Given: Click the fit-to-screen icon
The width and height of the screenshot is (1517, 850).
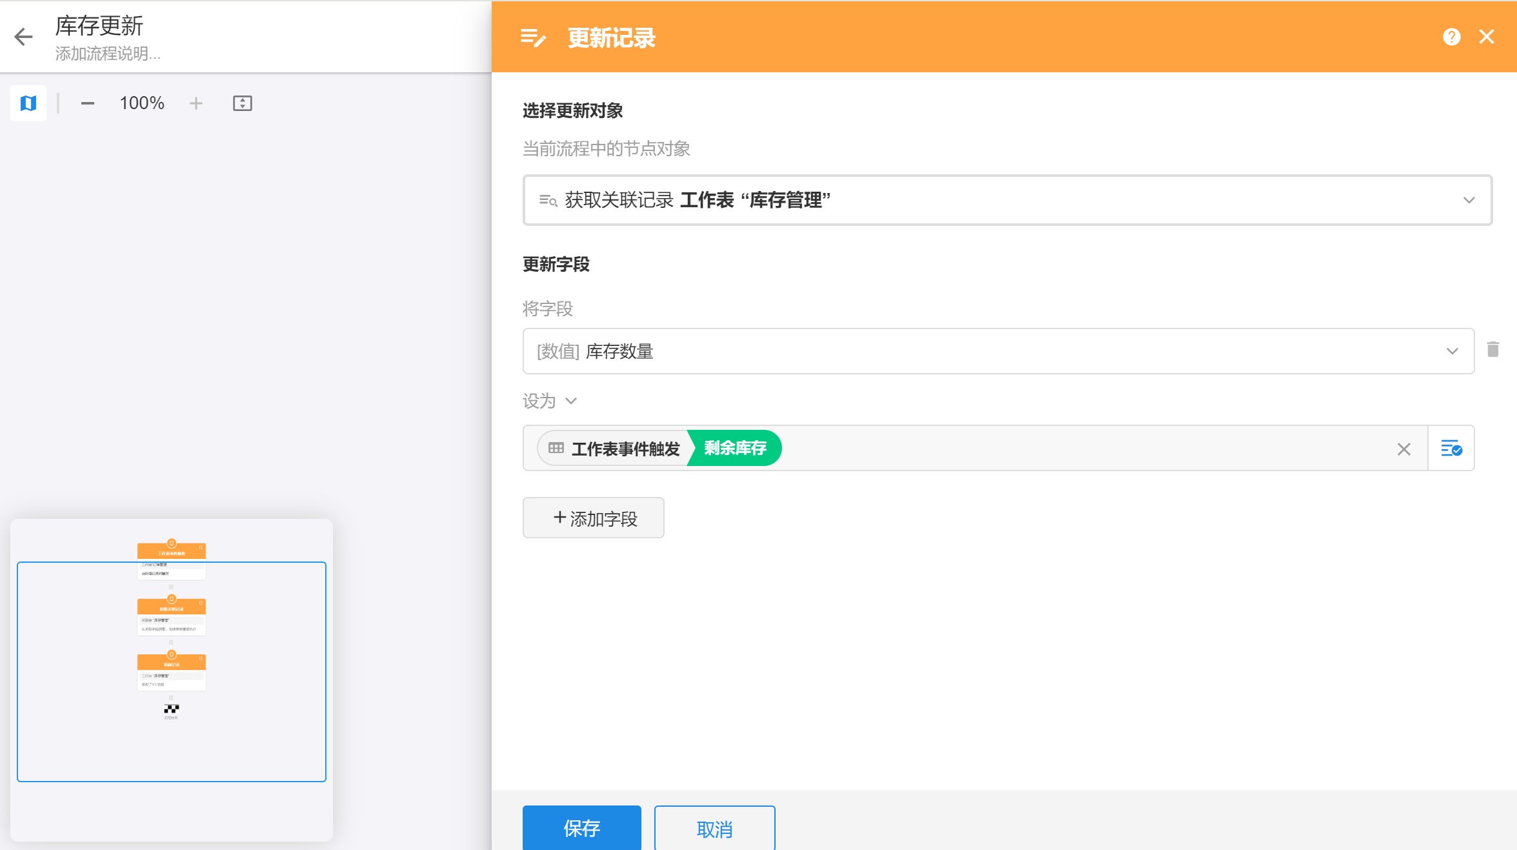Looking at the screenshot, I should pyautogui.click(x=243, y=103).
